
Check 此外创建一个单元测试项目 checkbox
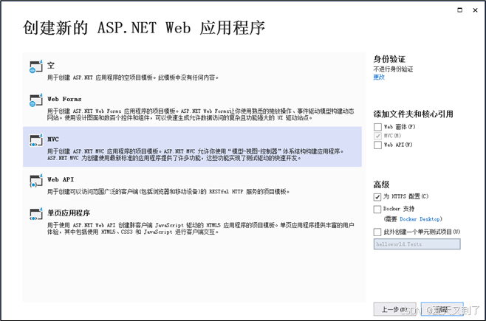point(377,232)
